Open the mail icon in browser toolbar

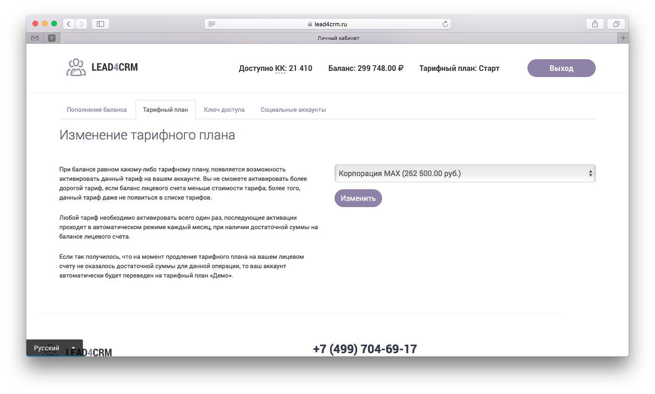[35, 38]
